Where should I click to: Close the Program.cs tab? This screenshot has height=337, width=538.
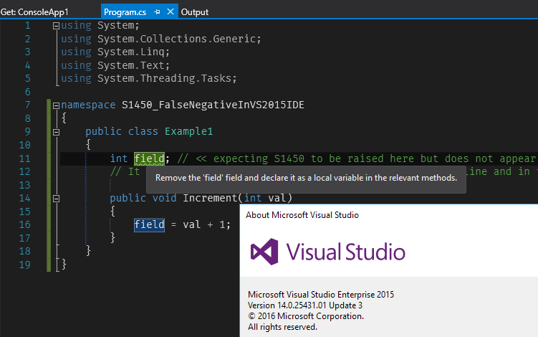click(170, 11)
